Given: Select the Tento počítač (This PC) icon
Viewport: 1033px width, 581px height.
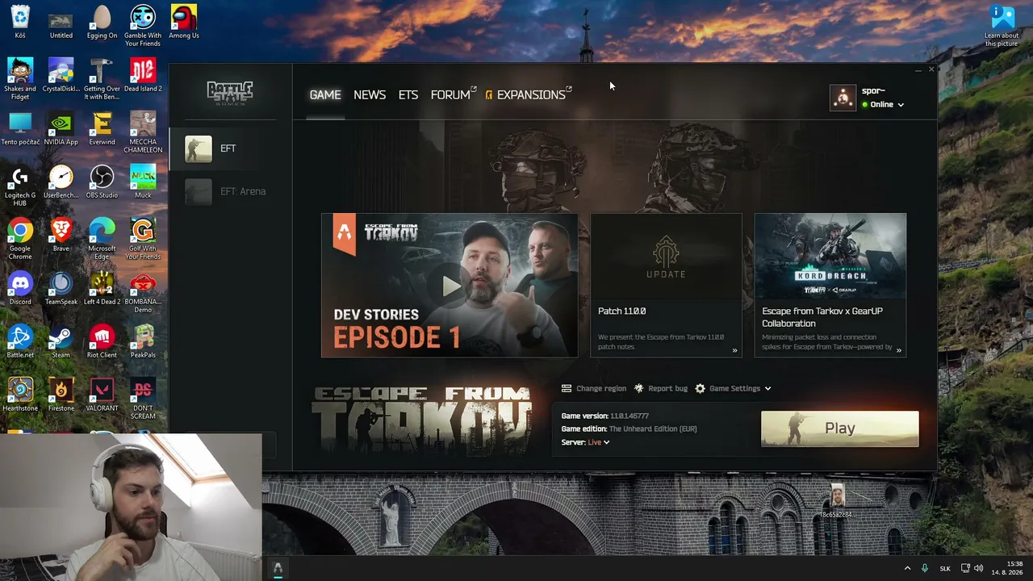Looking at the screenshot, I should pos(20,128).
